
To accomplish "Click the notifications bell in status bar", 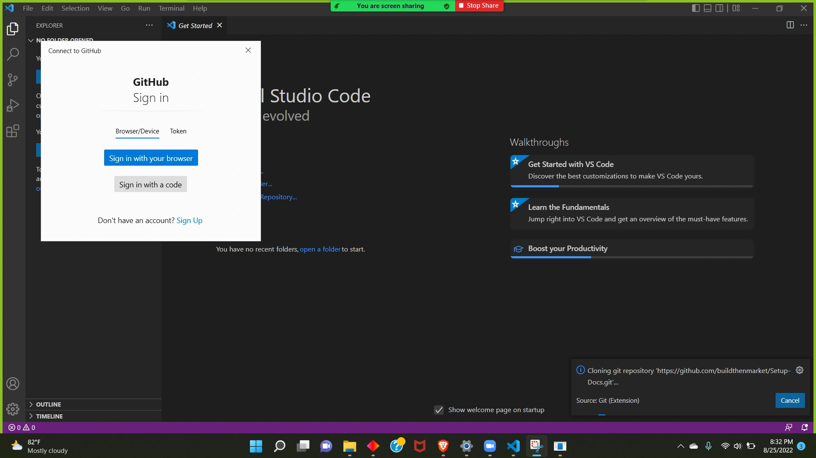I will 805,427.
